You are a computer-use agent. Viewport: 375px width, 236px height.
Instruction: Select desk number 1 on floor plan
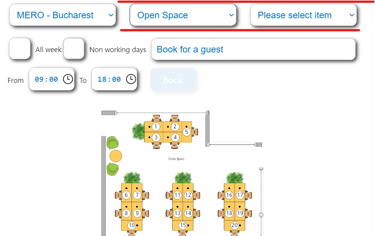coord(155,126)
